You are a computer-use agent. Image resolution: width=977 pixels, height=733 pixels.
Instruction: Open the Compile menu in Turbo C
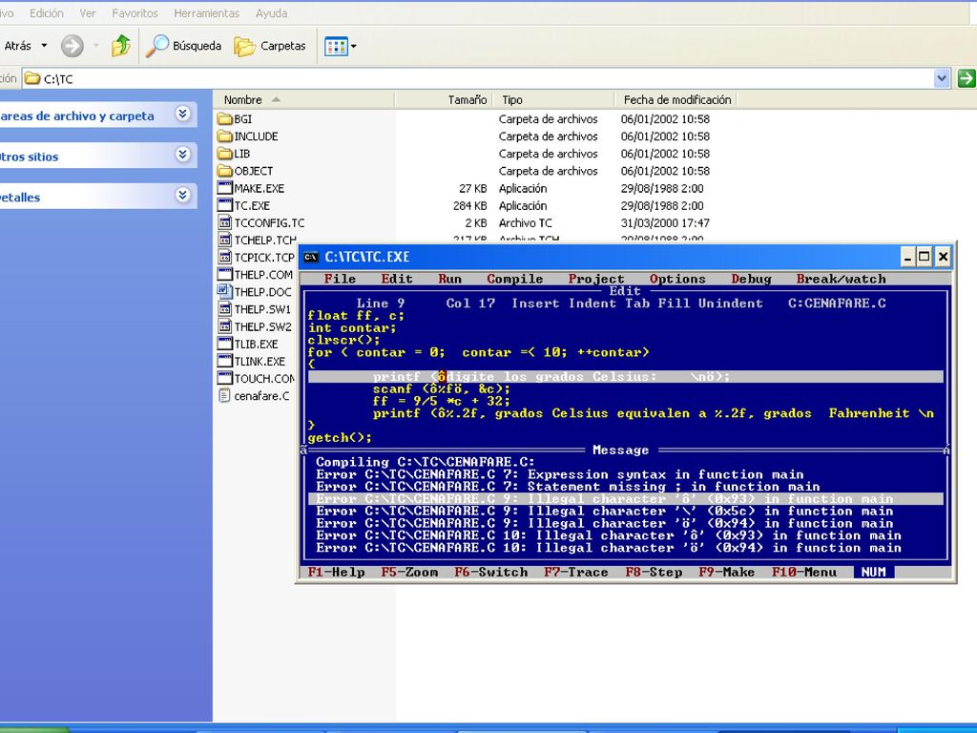[514, 280]
